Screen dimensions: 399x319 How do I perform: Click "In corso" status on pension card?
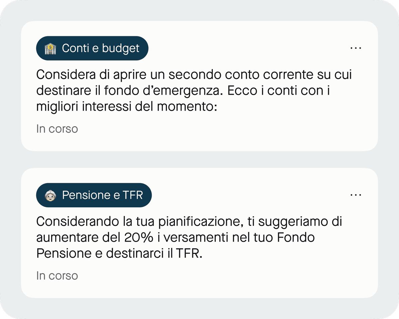[57, 276]
